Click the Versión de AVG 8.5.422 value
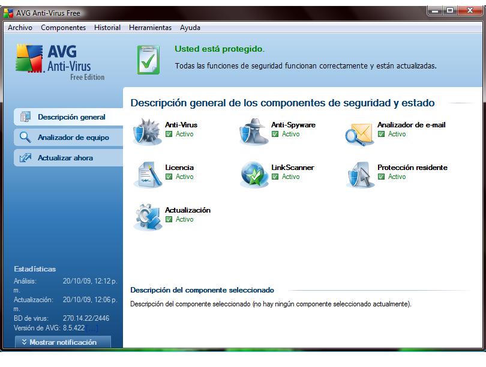 coord(74,328)
